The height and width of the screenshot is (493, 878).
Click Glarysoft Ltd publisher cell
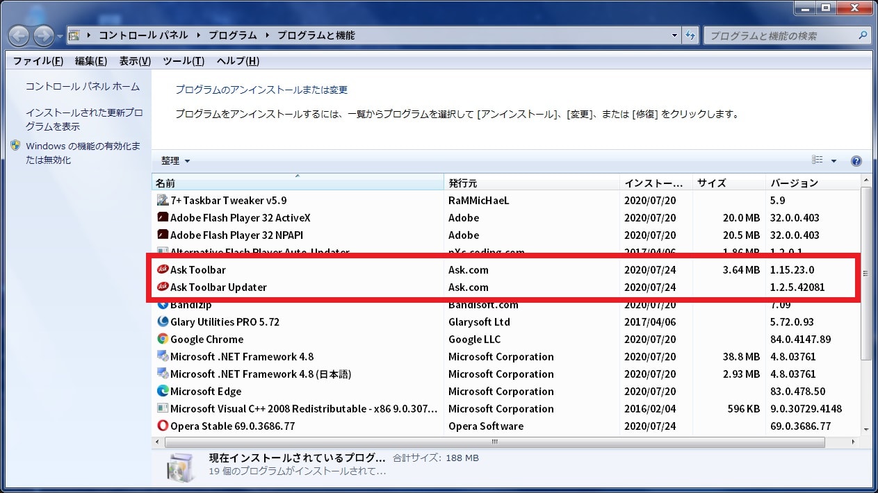pyautogui.click(x=479, y=321)
